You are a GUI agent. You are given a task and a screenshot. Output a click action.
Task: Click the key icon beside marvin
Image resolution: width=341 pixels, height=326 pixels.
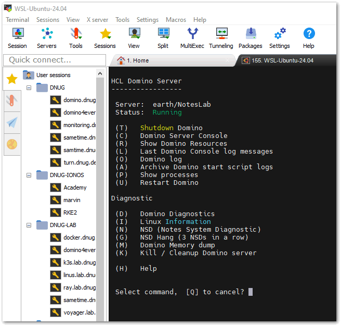[x=56, y=200]
